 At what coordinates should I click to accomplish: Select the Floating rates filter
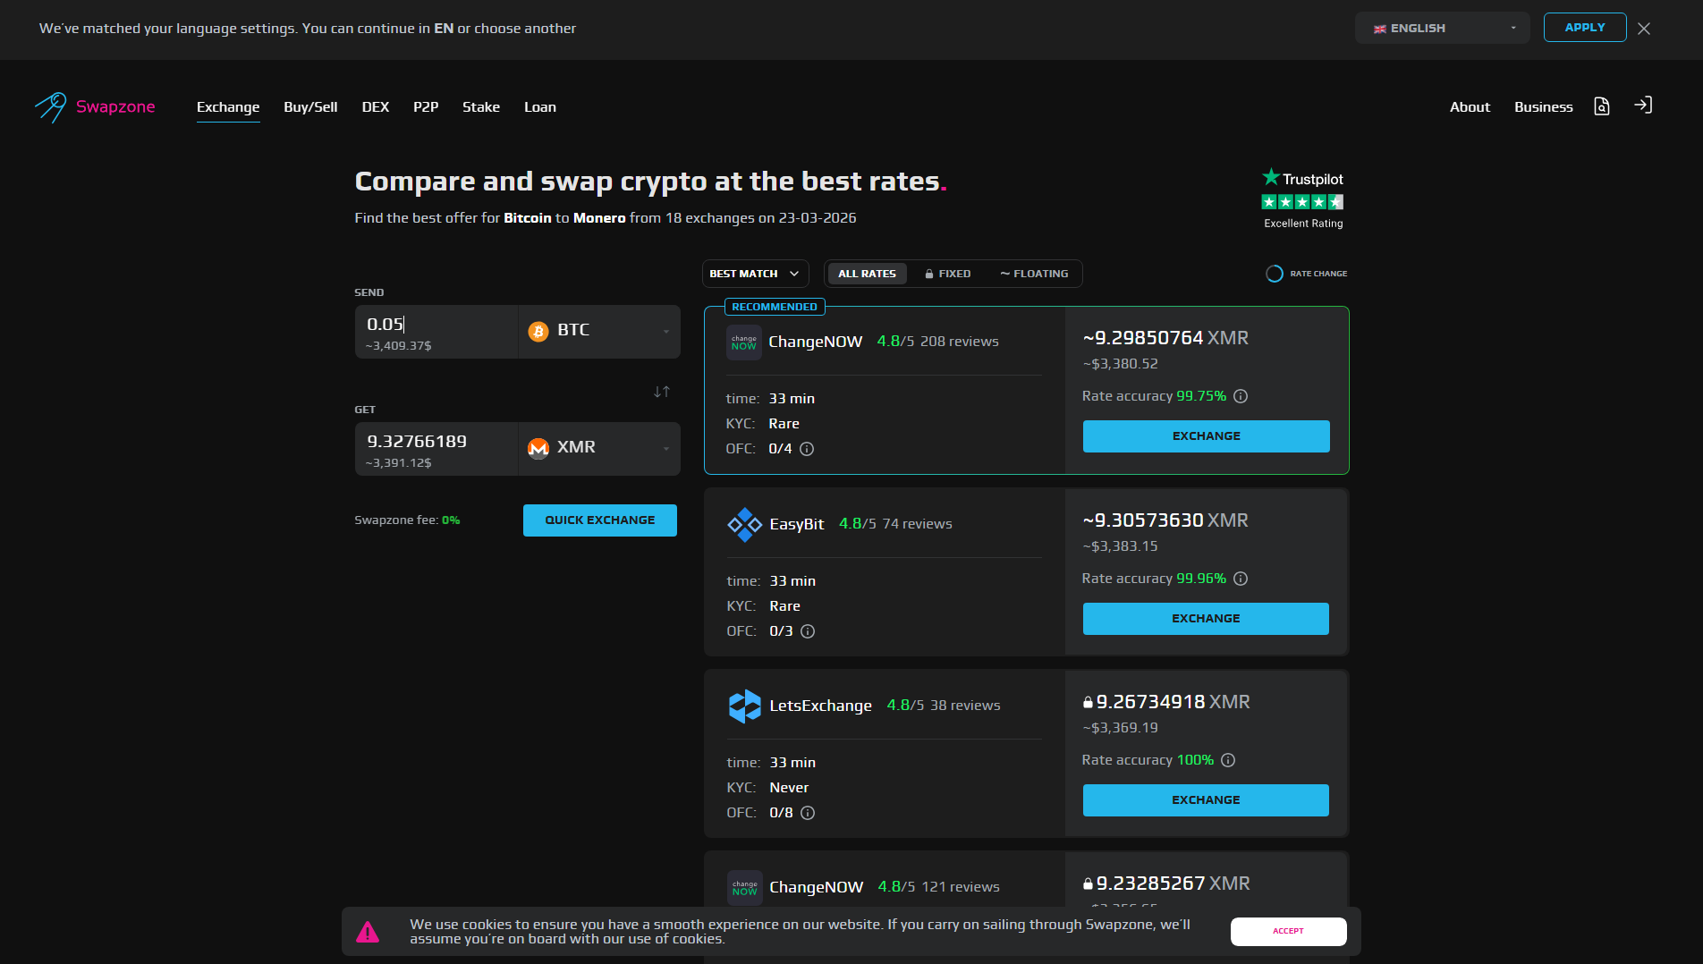[1034, 274]
